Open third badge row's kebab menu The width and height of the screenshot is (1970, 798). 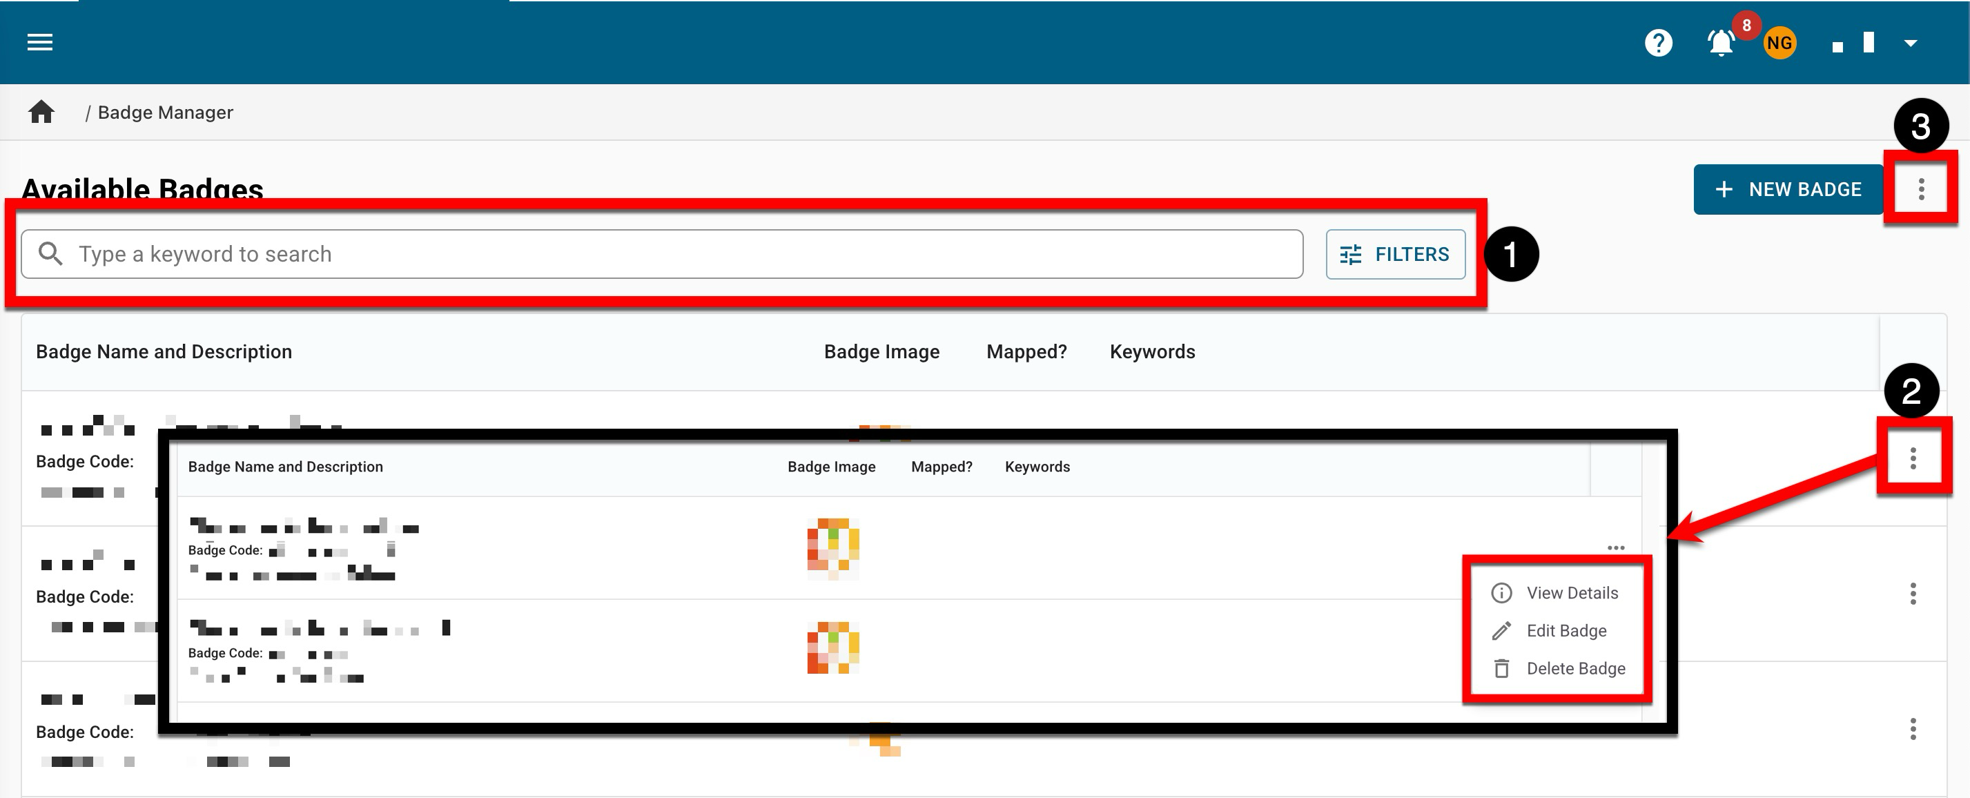(x=1913, y=729)
